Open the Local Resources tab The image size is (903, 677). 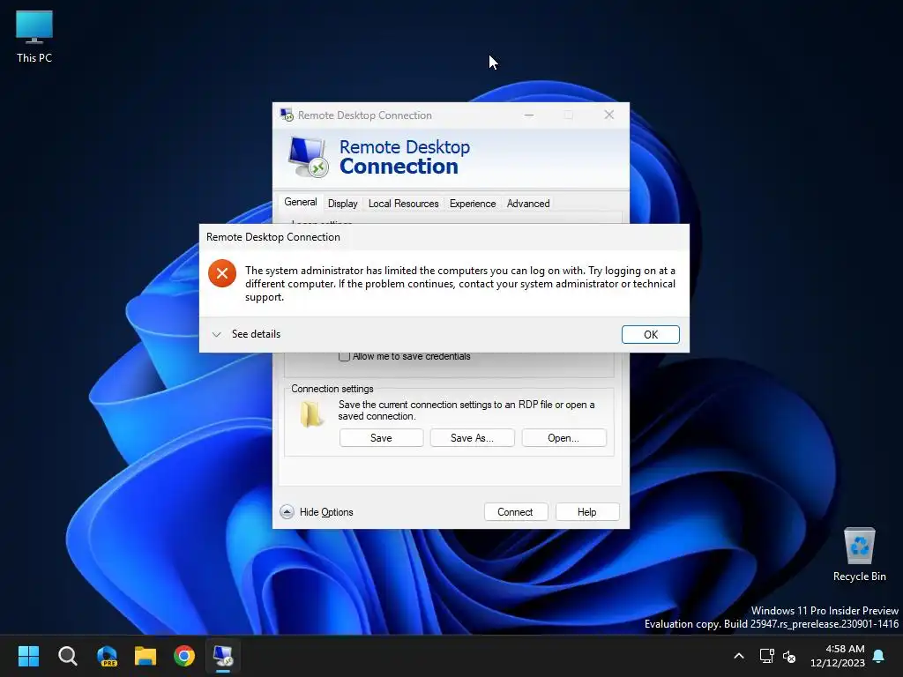click(x=403, y=204)
